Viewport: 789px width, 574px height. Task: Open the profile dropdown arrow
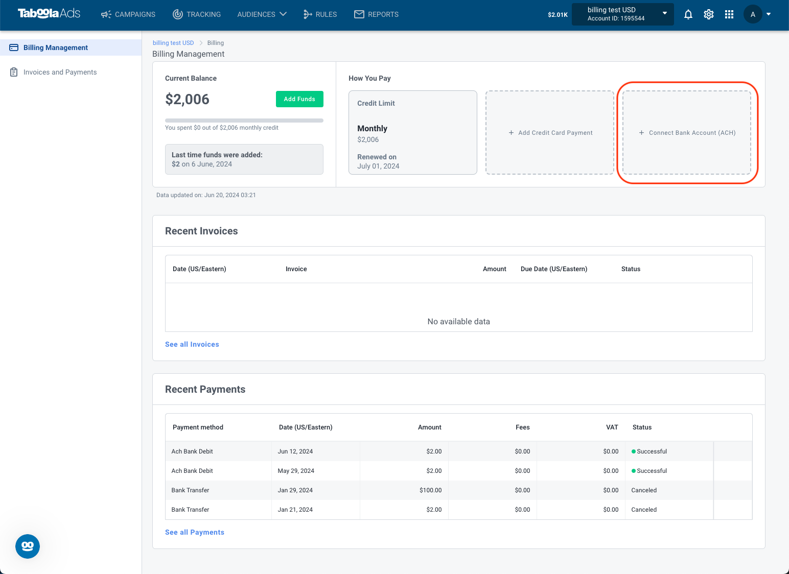pyautogui.click(x=769, y=14)
